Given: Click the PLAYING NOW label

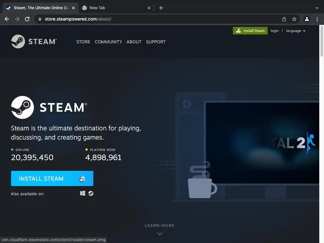Looking at the screenshot, I should pyautogui.click(x=103, y=150).
